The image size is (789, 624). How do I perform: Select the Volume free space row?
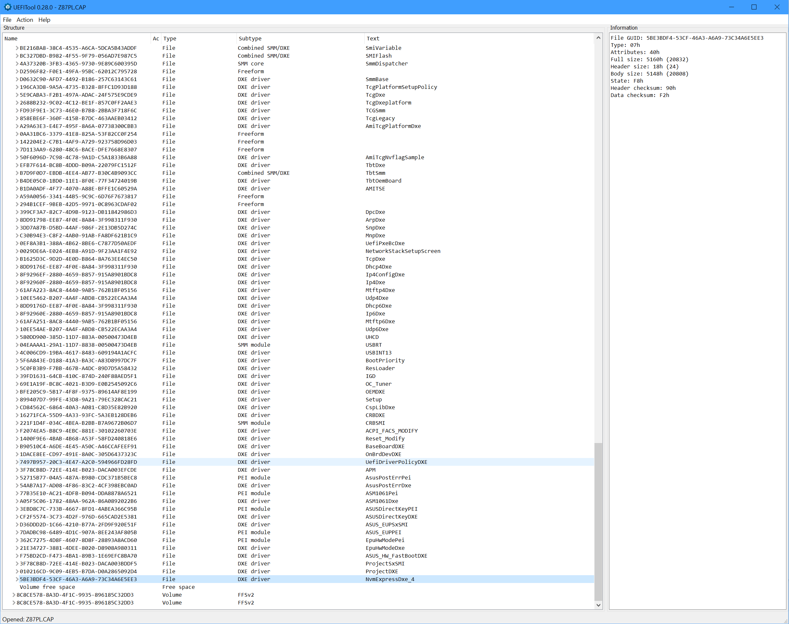point(298,587)
